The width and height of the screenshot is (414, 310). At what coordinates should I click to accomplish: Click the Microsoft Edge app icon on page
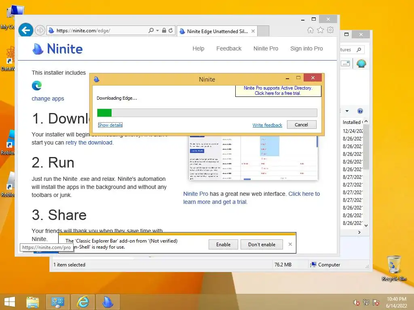(37, 86)
